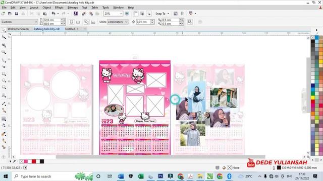
Task: Open the Corel search content icon
Action: tap(76, 14)
